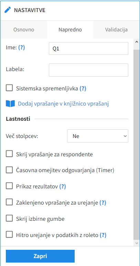Tick the Skrij izbirne gumbe checkbox

pyautogui.click(x=9, y=218)
